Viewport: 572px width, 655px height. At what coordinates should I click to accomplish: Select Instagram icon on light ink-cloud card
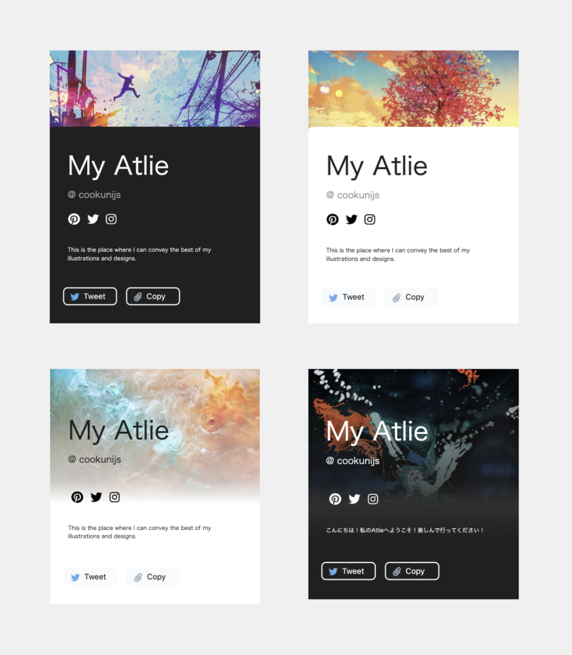(x=115, y=497)
